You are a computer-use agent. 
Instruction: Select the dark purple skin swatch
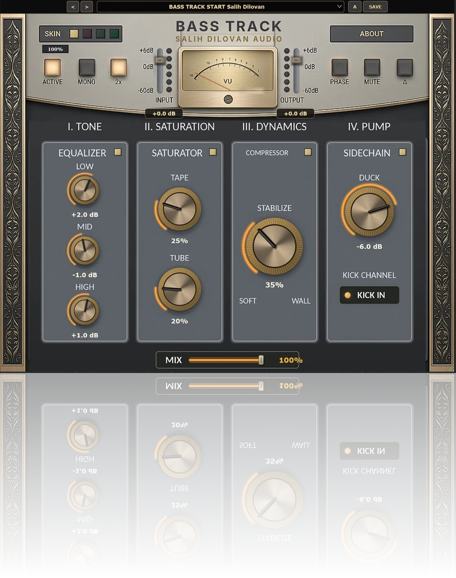87,34
